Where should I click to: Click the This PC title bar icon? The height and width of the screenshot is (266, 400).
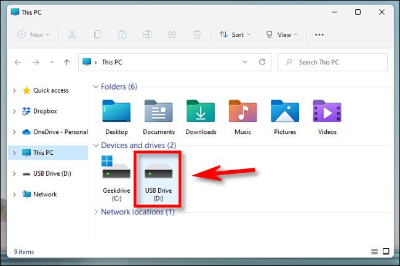tap(15, 12)
